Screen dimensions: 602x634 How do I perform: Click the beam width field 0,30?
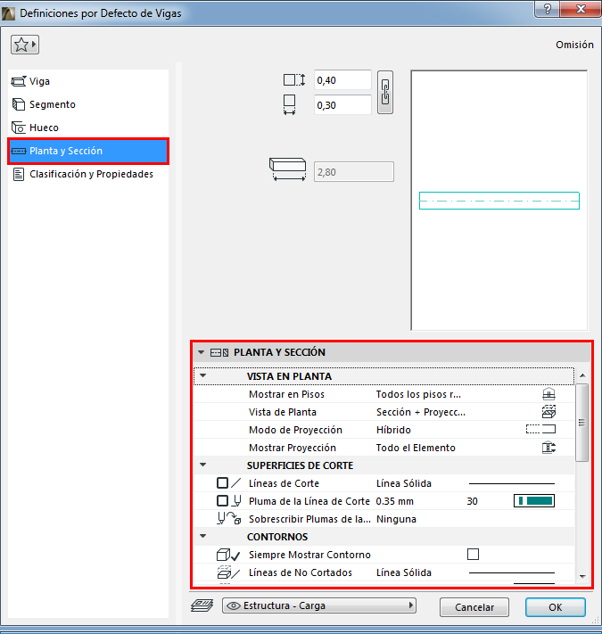(x=342, y=105)
